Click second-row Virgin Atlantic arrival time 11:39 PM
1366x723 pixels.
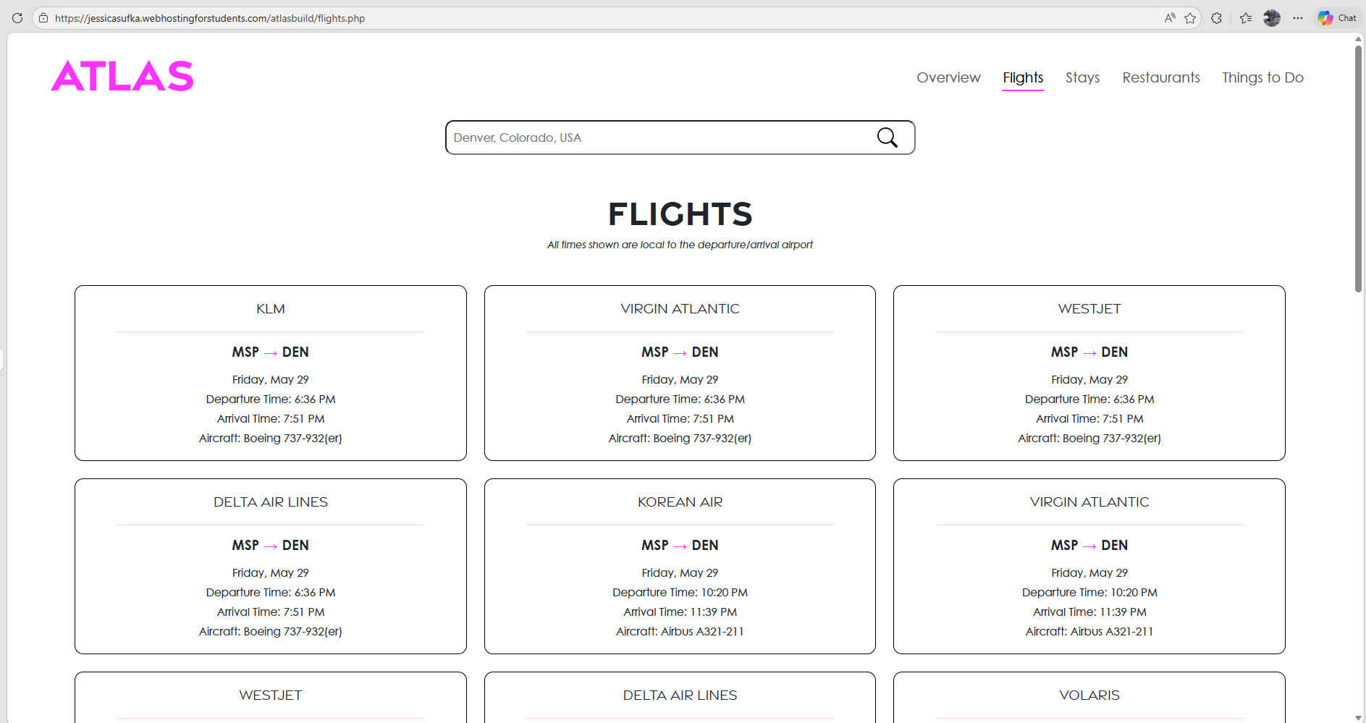coord(1089,612)
